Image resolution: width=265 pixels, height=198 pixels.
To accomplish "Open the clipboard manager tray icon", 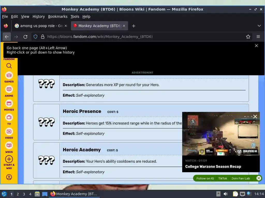I will click(235, 194).
